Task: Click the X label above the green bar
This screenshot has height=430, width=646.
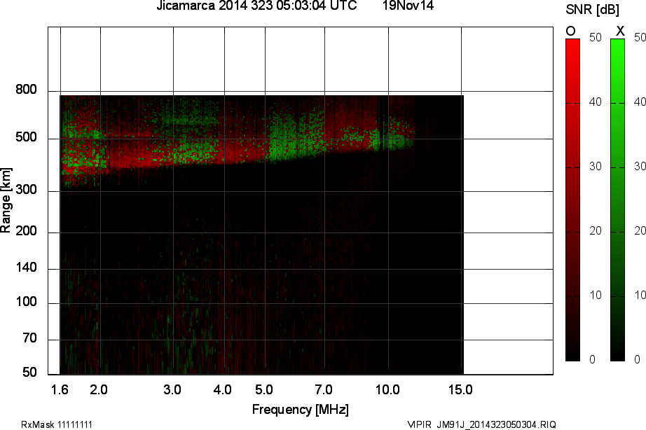Action: (619, 31)
